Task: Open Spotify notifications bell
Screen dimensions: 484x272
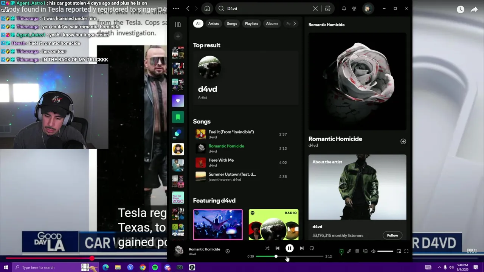Action: pos(344,8)
